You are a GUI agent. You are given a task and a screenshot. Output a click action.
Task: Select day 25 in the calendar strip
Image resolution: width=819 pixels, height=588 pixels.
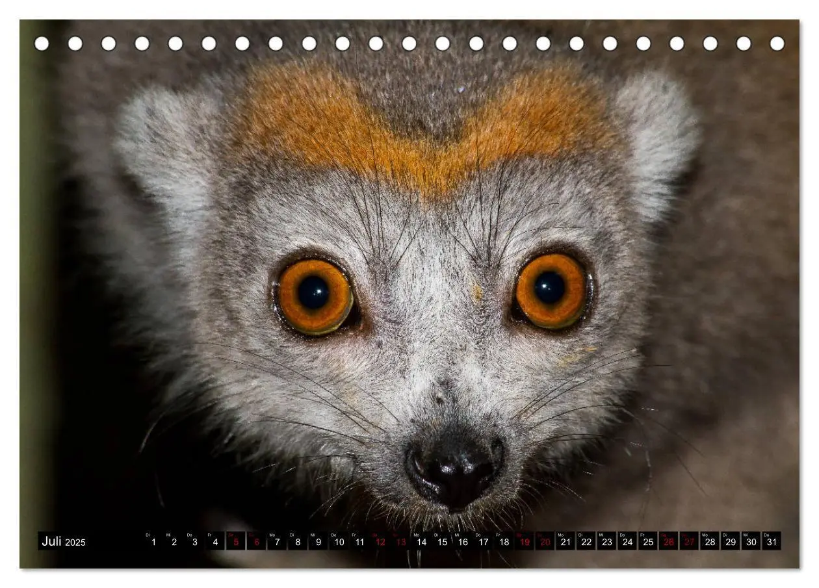[x=648, y=541]
